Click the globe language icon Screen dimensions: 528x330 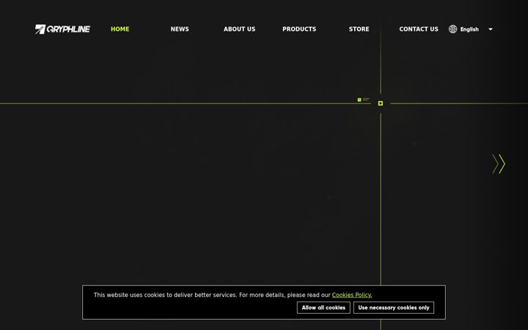(x=452, y=29)
